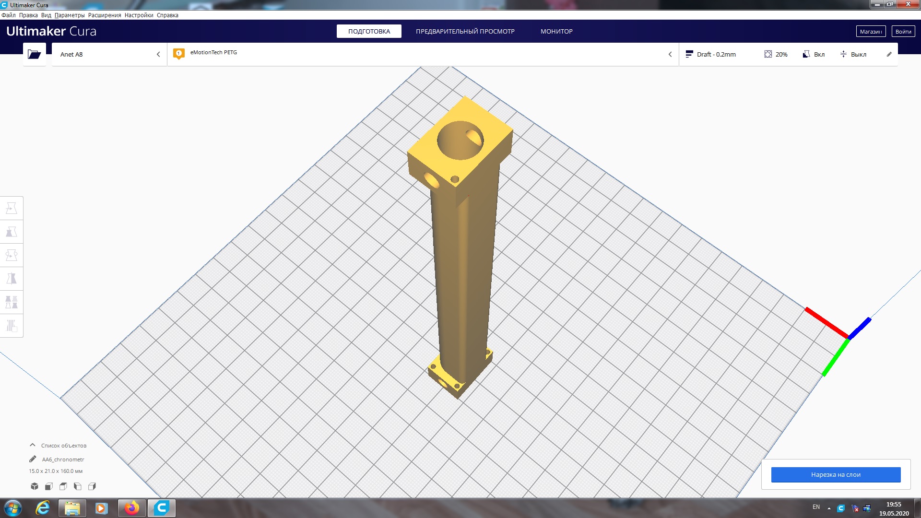Expand the Anet A8 printer selector
The height and width of the screenshot is (518, 921).
109,54
